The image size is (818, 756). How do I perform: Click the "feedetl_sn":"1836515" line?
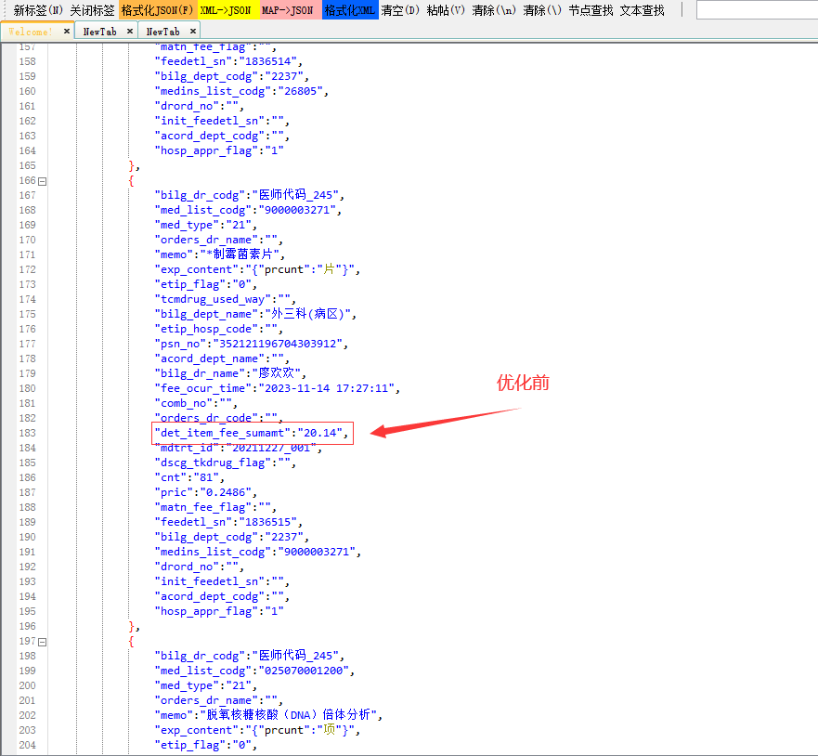tap(228, 522)
